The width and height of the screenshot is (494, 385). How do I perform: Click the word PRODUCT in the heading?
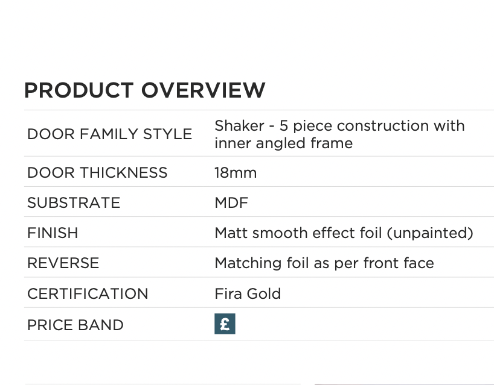pos(79,90)
